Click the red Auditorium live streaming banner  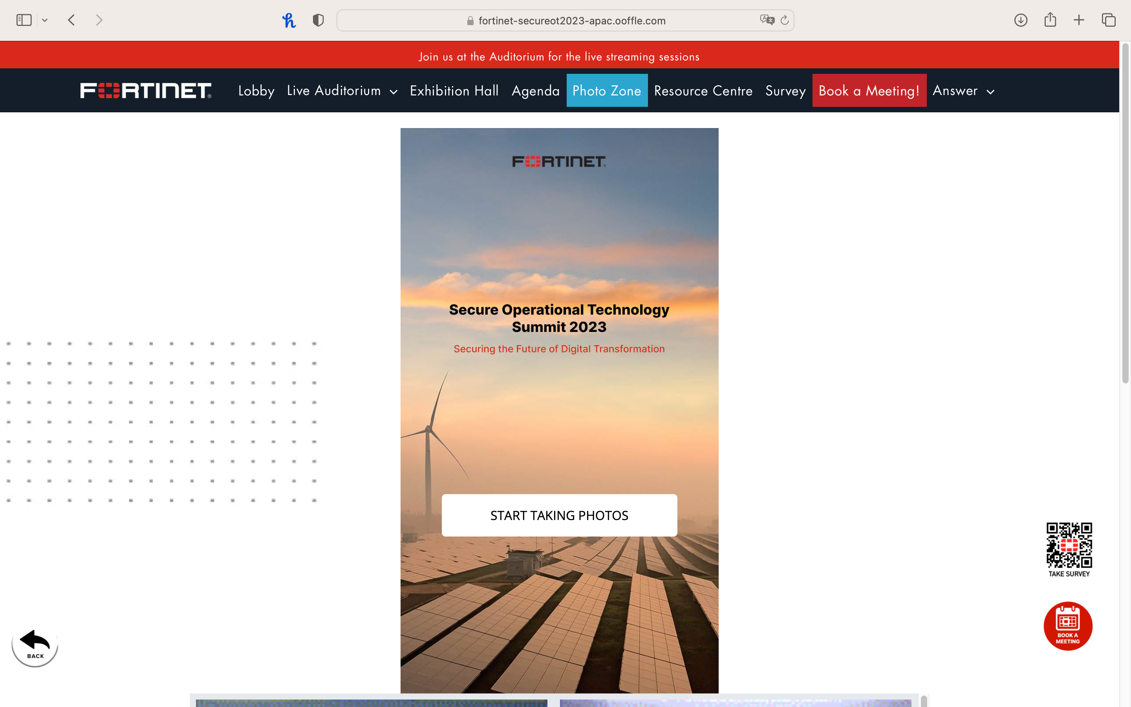click(560, 55)
